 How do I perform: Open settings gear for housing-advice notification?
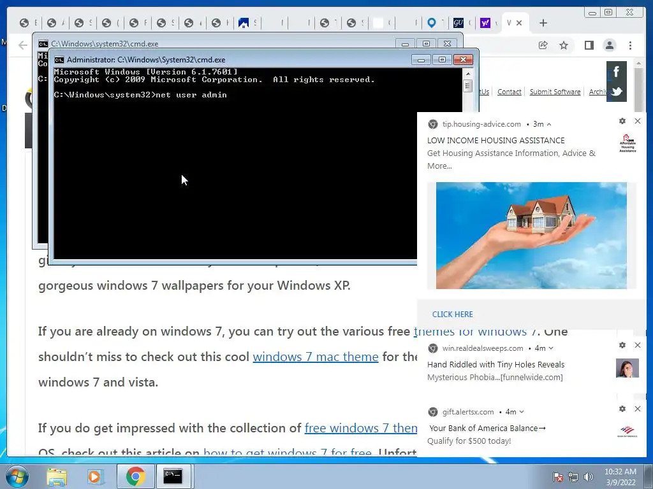click(x=622, y=121)
